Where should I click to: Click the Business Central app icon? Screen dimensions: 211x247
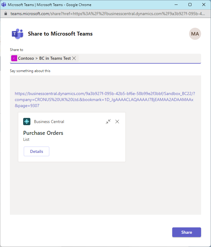pos(27,122)
